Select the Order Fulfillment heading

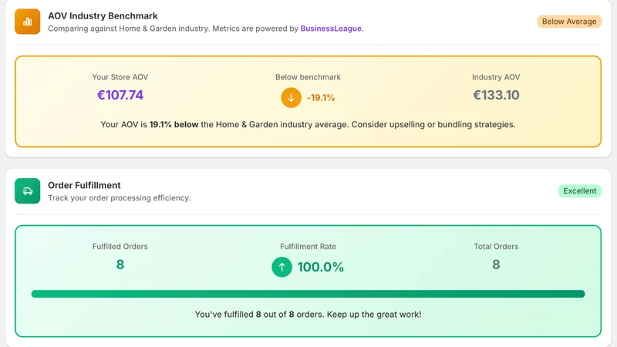tap(84, 185)
